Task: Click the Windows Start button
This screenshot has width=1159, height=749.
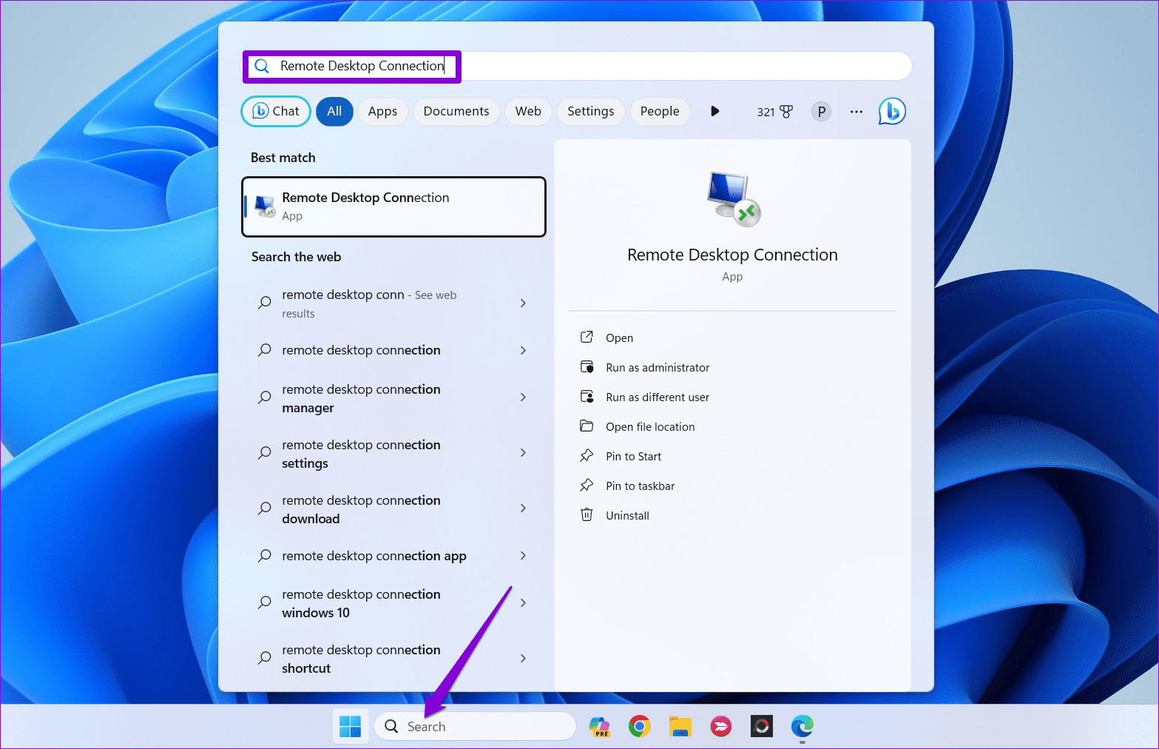Action: pyautogui.click(x=350, y=727)
